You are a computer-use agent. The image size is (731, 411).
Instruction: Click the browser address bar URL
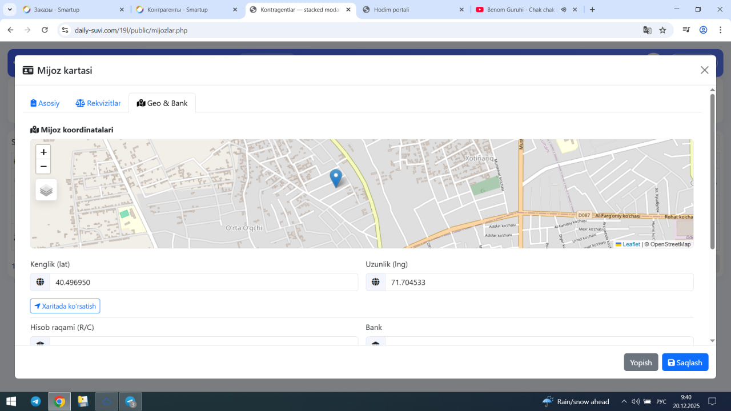pyautogui.click(x=131, y=30)
